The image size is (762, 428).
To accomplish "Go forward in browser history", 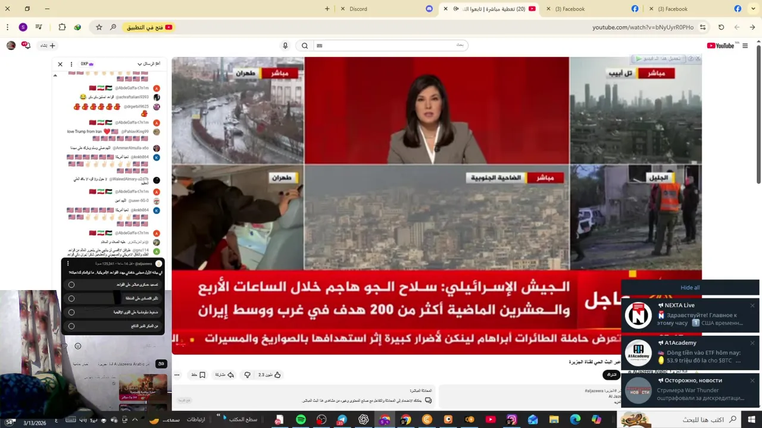I will click(x=736, y=27).
